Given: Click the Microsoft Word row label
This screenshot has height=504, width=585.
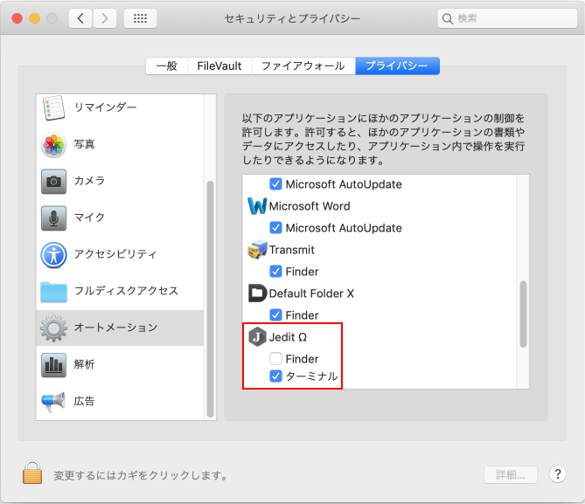Looking at the screenshot, I should click(x=310, y=206).
